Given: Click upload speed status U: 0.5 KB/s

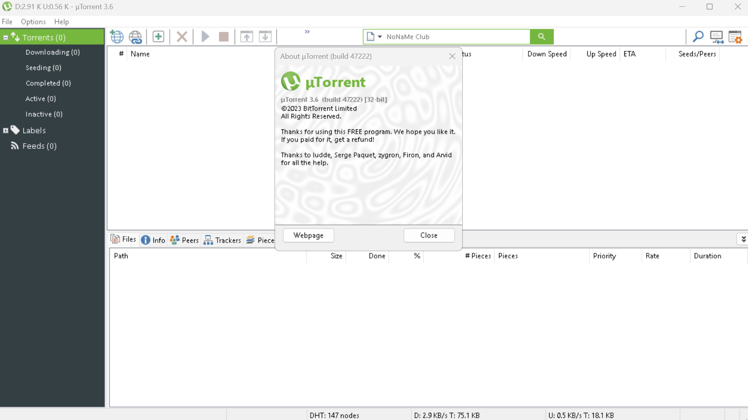Looking at the screenshot, I should 581,415.
